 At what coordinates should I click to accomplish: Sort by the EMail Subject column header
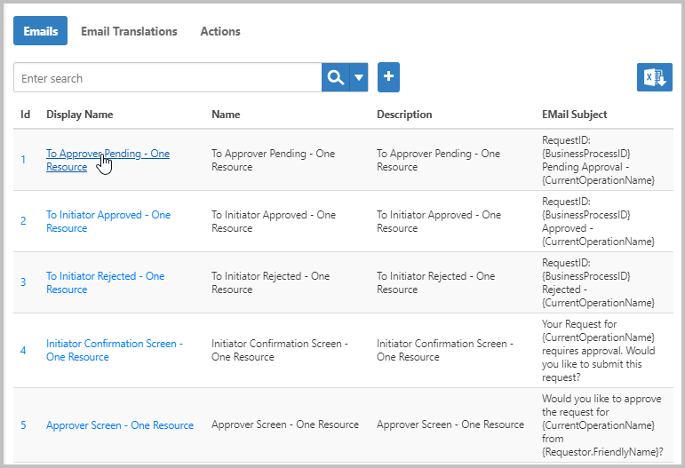coord(574,115)
